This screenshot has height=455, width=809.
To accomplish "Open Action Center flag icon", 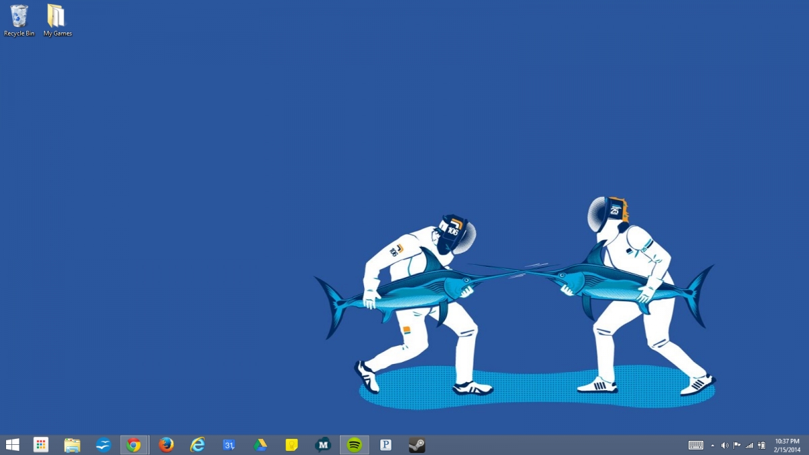I will pos(737,446).
